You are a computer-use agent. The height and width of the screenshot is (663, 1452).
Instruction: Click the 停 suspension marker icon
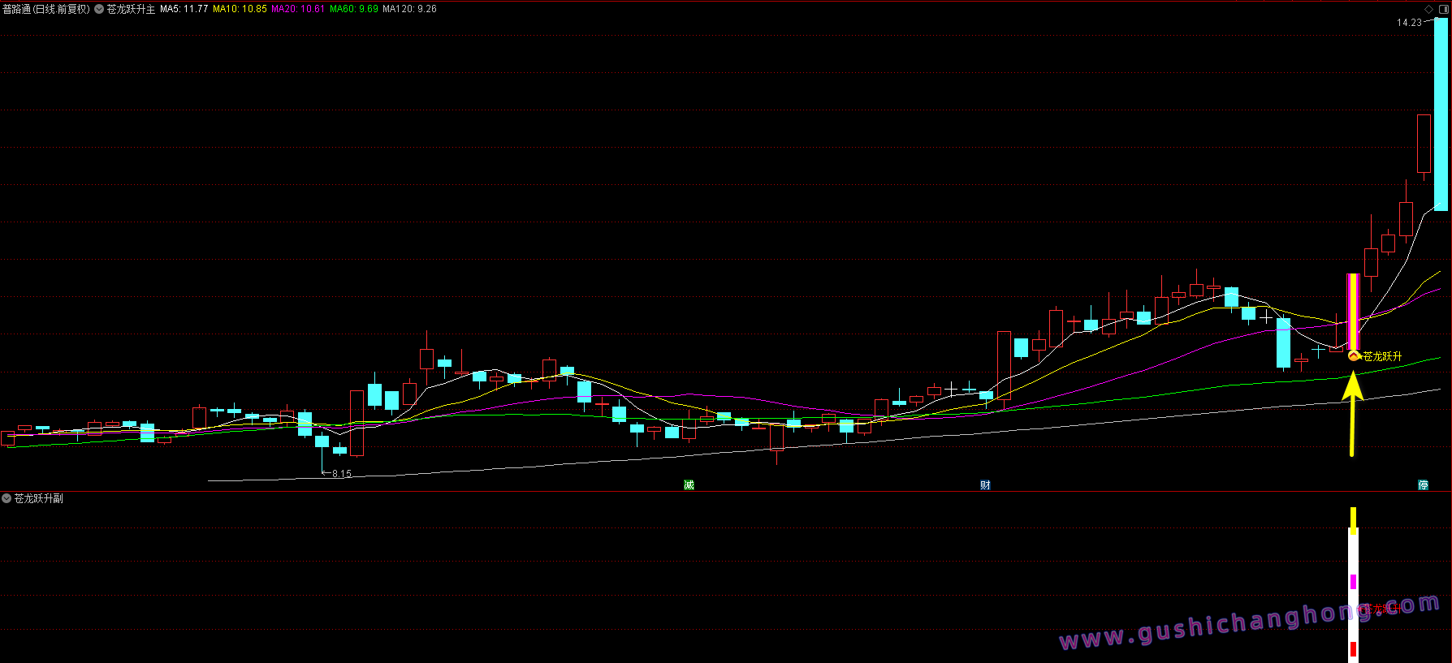pos(1423,485)
